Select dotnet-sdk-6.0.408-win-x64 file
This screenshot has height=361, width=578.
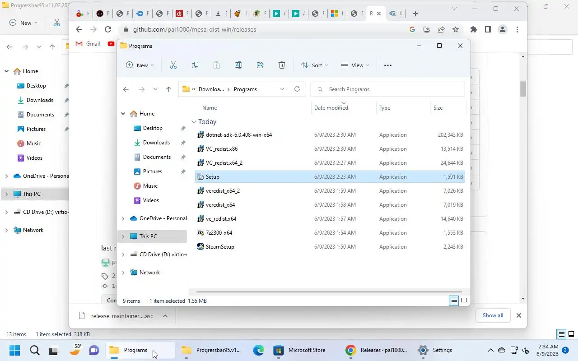click(x=330, y=135)
